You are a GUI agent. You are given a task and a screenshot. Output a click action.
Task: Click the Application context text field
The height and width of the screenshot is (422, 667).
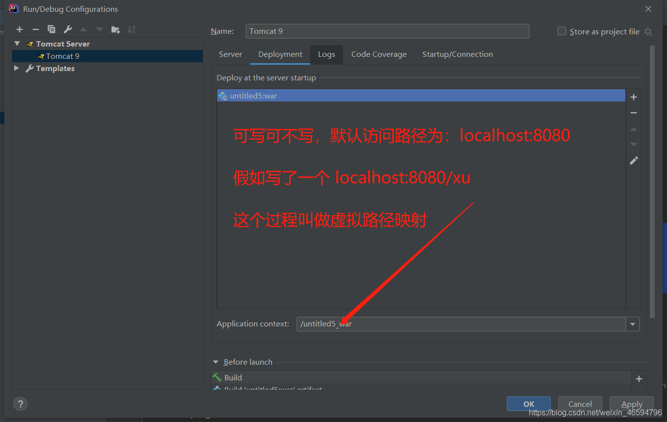461,324
